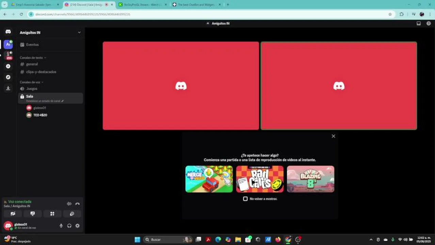Image resolution: width=435 pixels, height=245 pixels.
Task: Select the Sala voice channel
Action: [x=50, y=98]
